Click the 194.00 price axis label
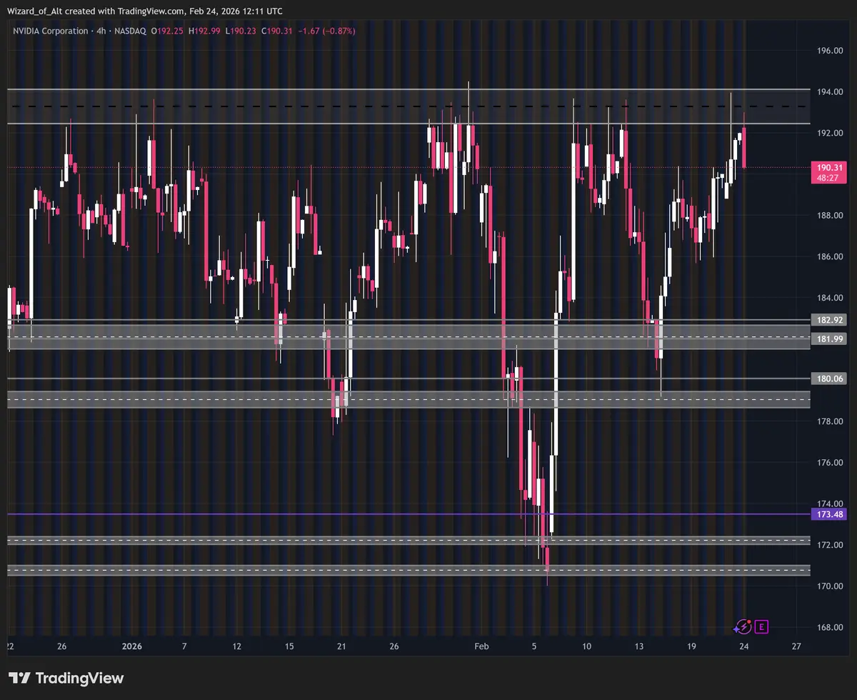857x700 pixels. click(x=828, y=92)
